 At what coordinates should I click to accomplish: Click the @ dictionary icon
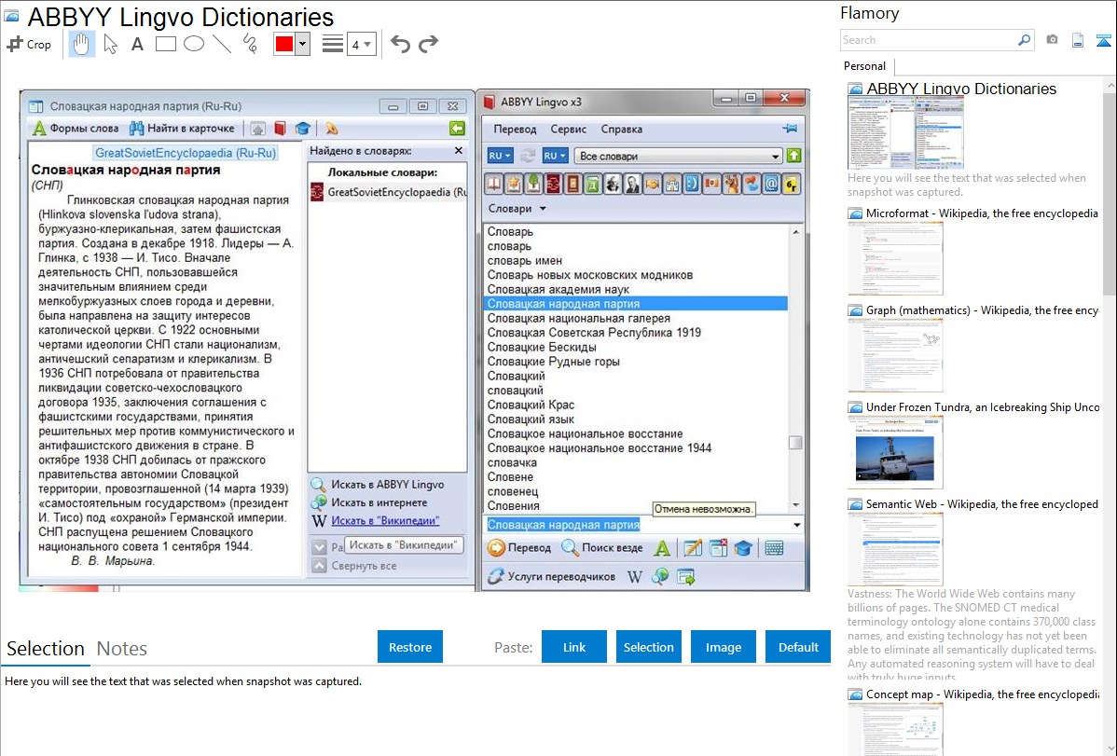coord(771,185)
